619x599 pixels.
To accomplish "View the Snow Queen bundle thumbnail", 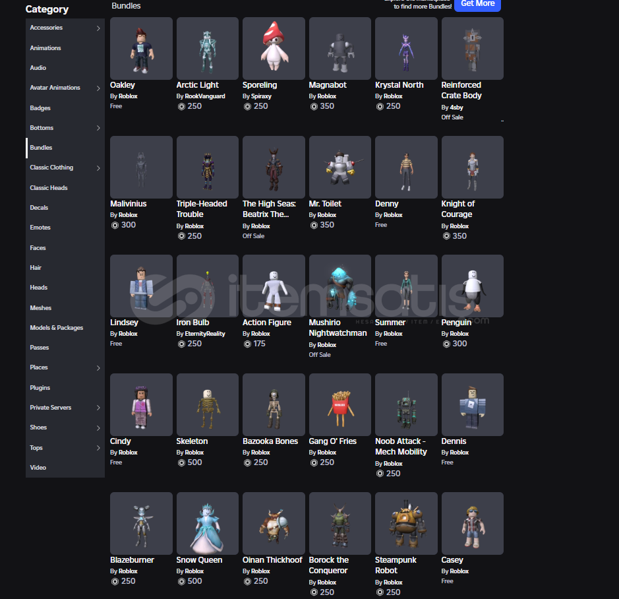I will 208,523.
